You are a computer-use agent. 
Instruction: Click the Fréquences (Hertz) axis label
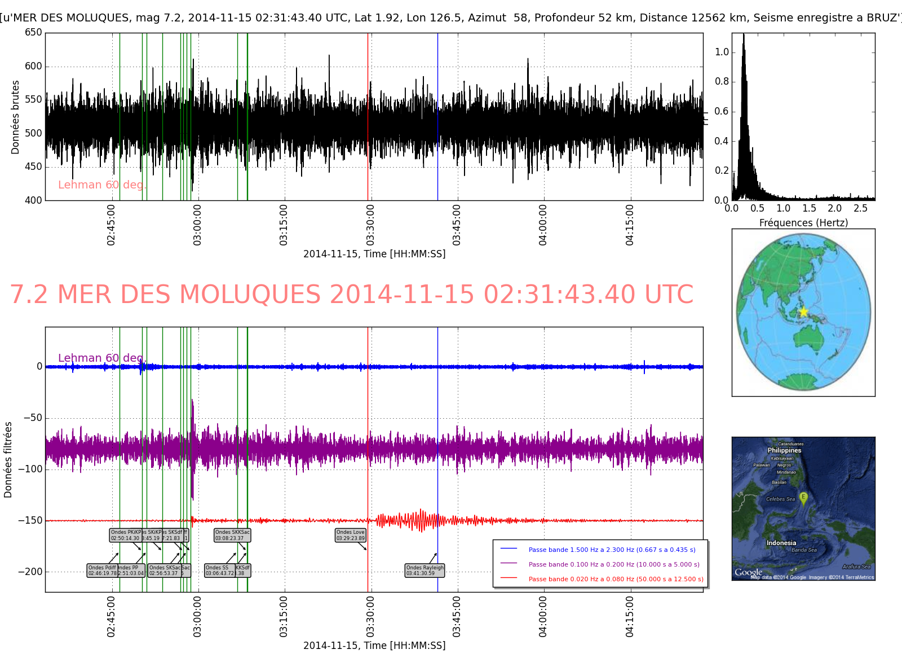[803, 223]
